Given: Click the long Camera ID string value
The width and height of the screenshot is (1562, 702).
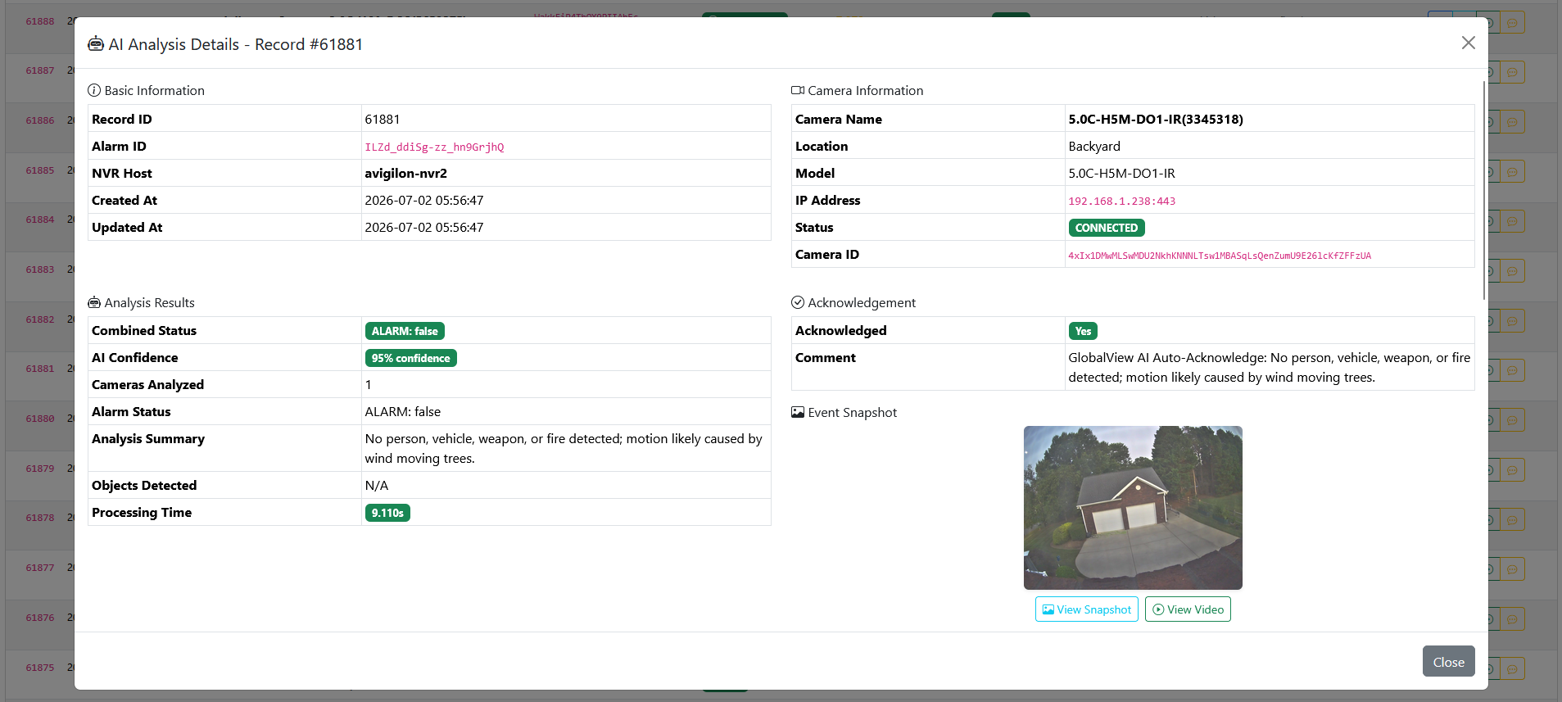Looking at the screenshot, I should (1219, 256).
